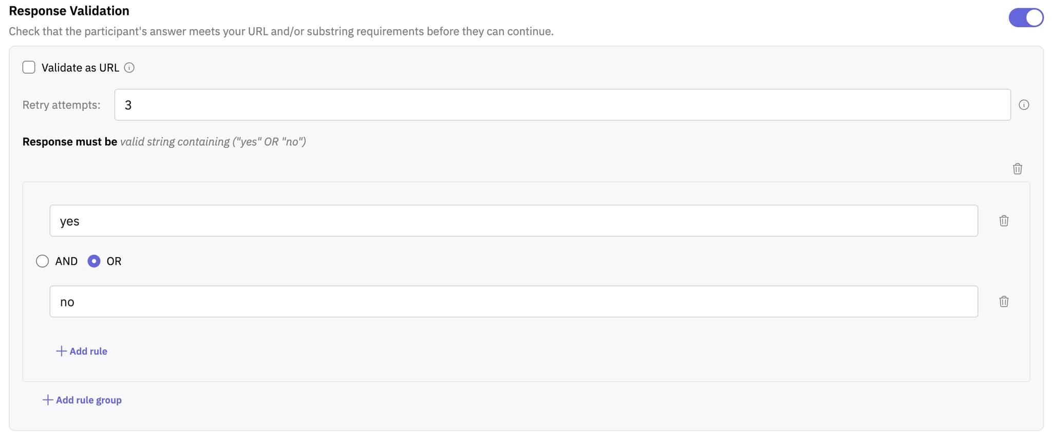Click the Response Validation heading
1052x439 pixels.
[x=69, y=11]
